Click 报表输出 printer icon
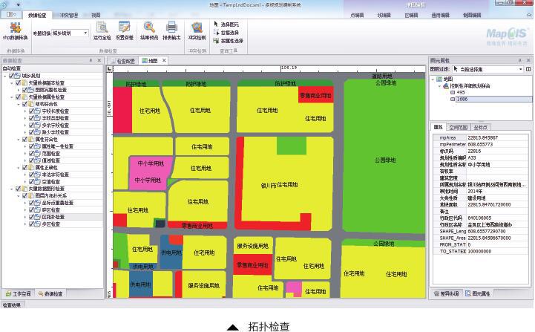The height and width of the screenshot is (332, 535). pos(171,27)
